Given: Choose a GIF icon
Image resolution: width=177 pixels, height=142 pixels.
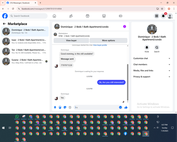Looking at the screenshot, I should (x=70, y=107).
